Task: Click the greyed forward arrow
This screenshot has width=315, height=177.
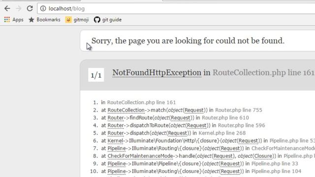Action: pos(19,8)
